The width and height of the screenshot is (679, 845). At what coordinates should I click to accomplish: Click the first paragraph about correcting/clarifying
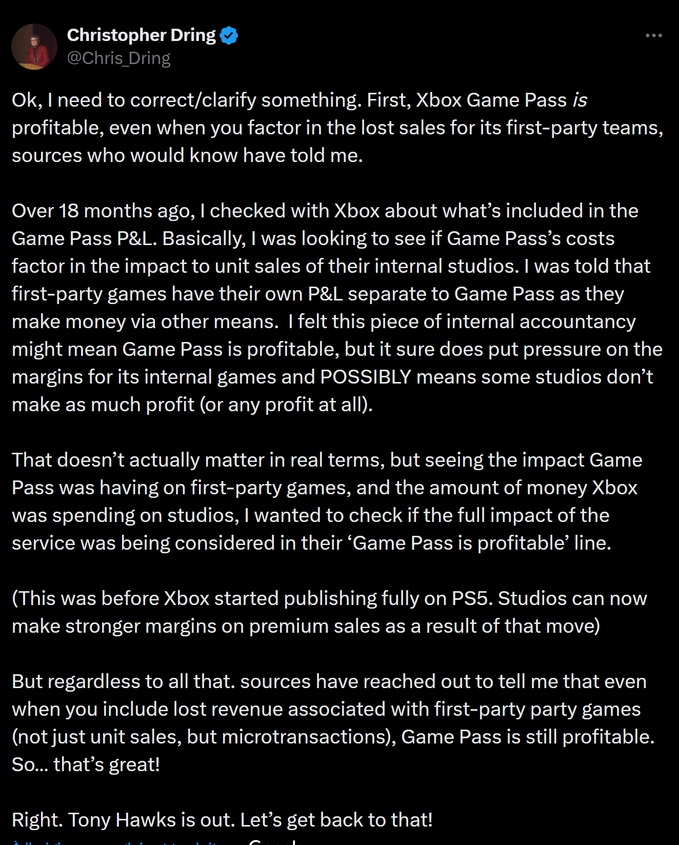coord(337,128)
